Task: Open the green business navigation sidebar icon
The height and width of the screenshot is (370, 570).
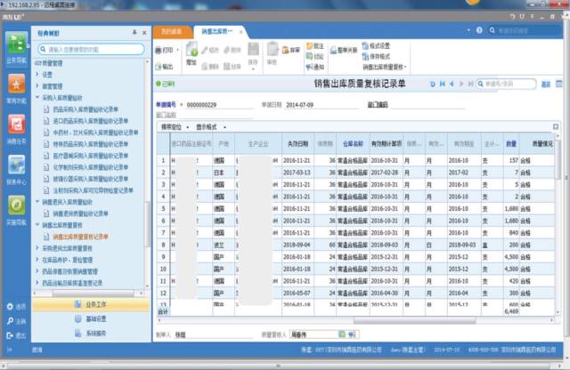Action: tap(16, 43)
